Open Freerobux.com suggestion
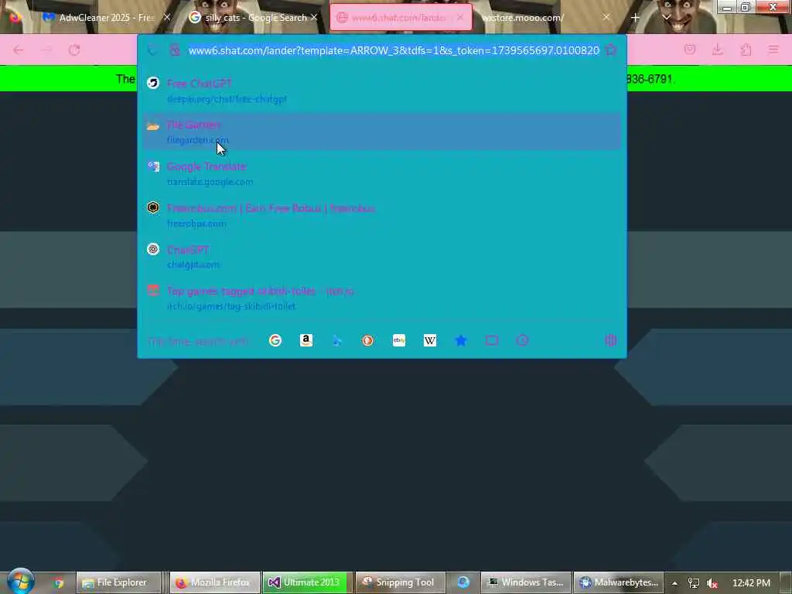This screenshot has height=594, width=792. point(381,215)
